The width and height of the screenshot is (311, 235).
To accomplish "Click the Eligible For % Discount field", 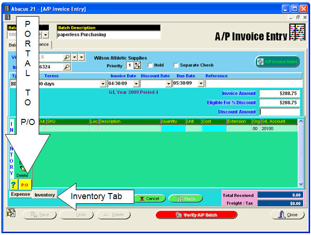I will pos(279,103).
